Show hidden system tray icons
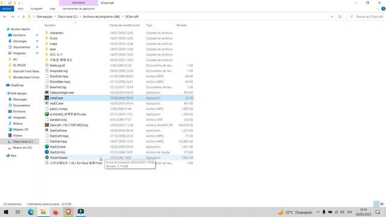 pos(318,212)
